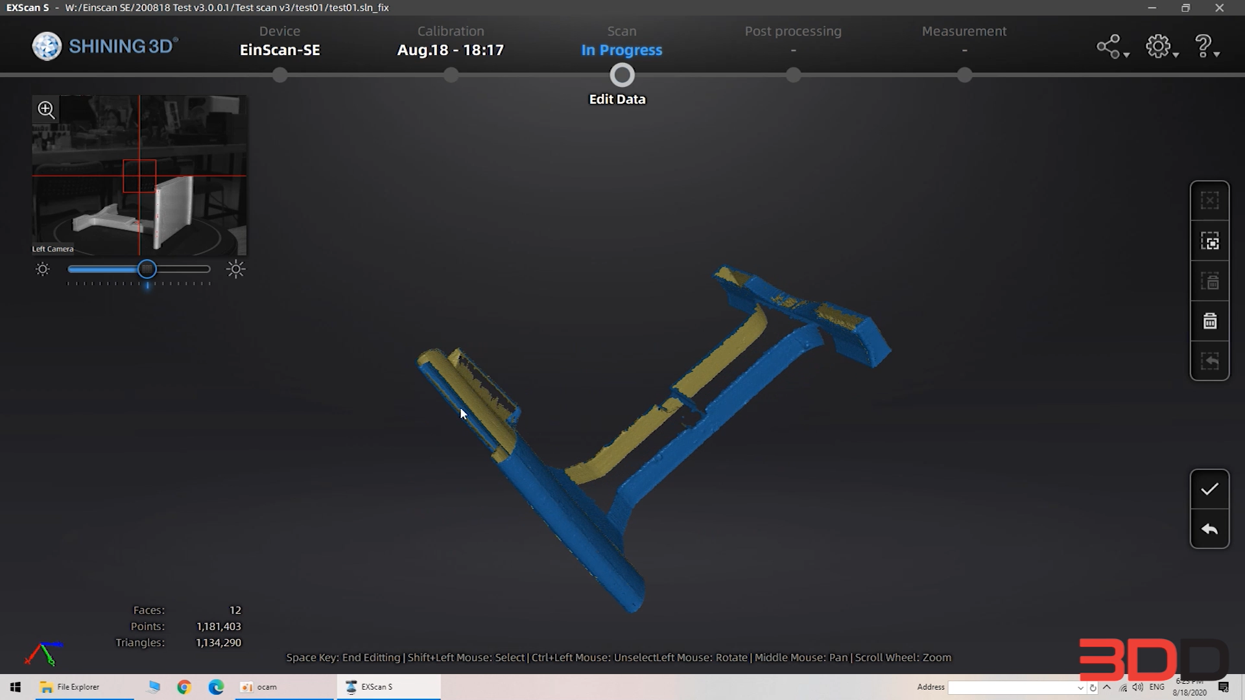The height and width of the screenshot is (700, 1245).
Task: Click the trash delete icon
Action: coord(1209,321)
